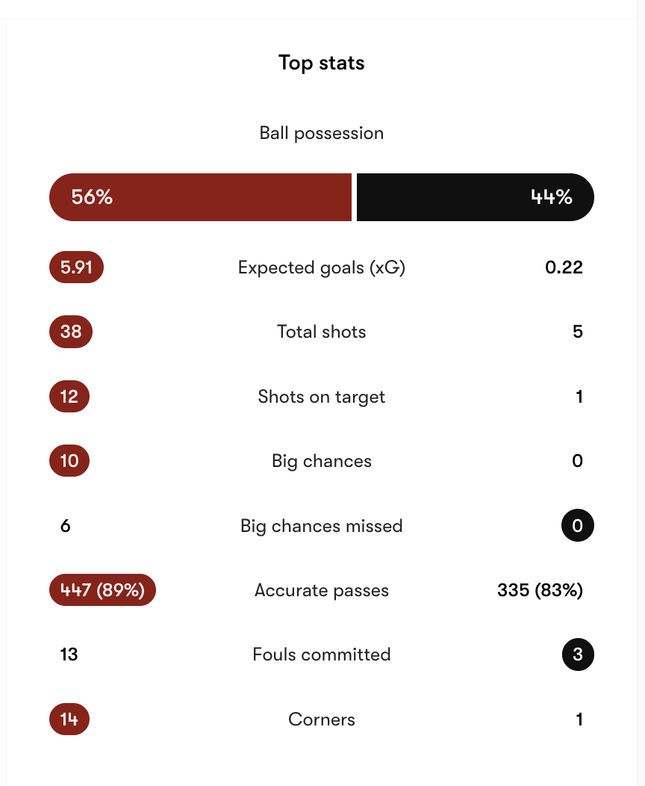Click the 10 big chances badge
The image size is (645, 786).
69,461
